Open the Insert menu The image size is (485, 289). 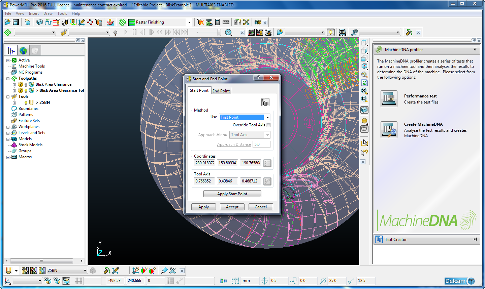(x=34, y=13)
